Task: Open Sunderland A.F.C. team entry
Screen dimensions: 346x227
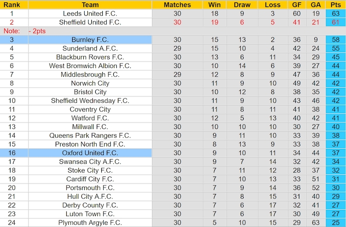Action: [90, 48]
